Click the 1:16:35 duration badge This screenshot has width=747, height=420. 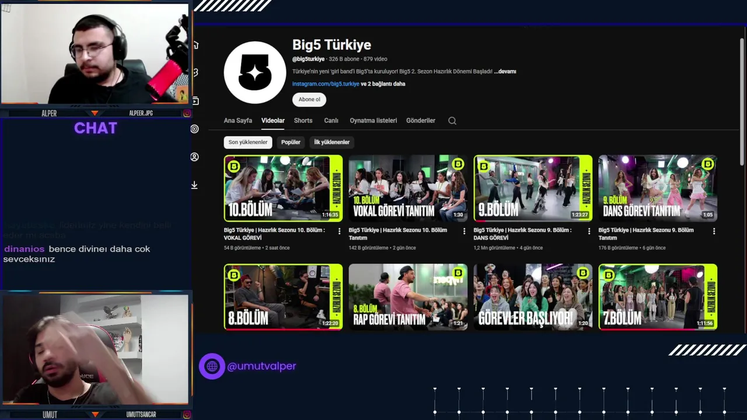pos(330,215)
